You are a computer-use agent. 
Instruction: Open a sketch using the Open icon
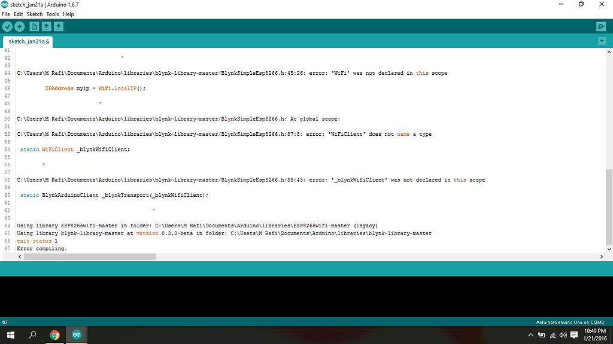(46, 26)
